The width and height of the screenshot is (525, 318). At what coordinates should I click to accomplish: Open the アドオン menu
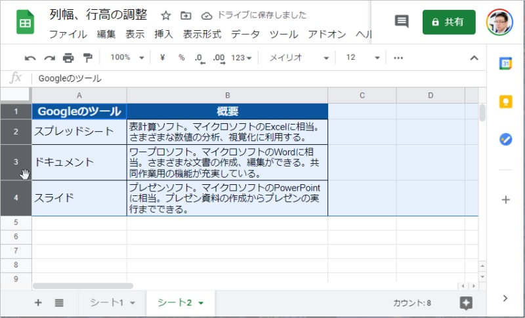(327, 34)
